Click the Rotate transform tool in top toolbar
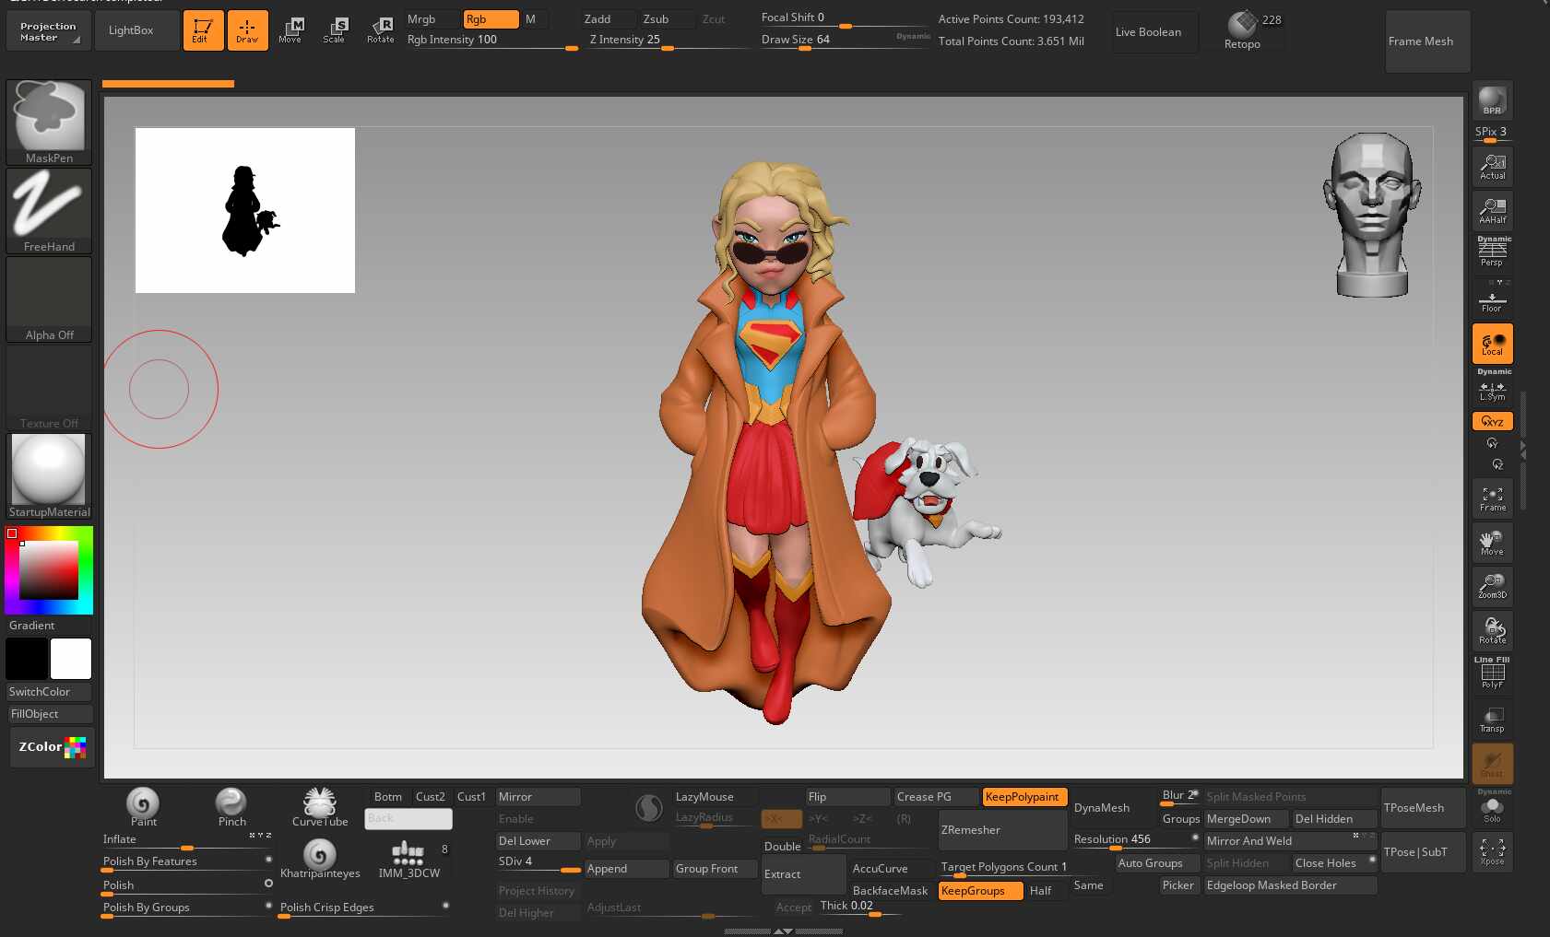 [380, 29]
